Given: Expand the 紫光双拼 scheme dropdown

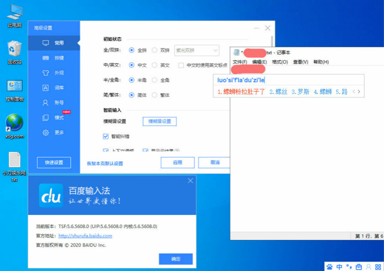Looking at the screenshot, I should point(197,51).
